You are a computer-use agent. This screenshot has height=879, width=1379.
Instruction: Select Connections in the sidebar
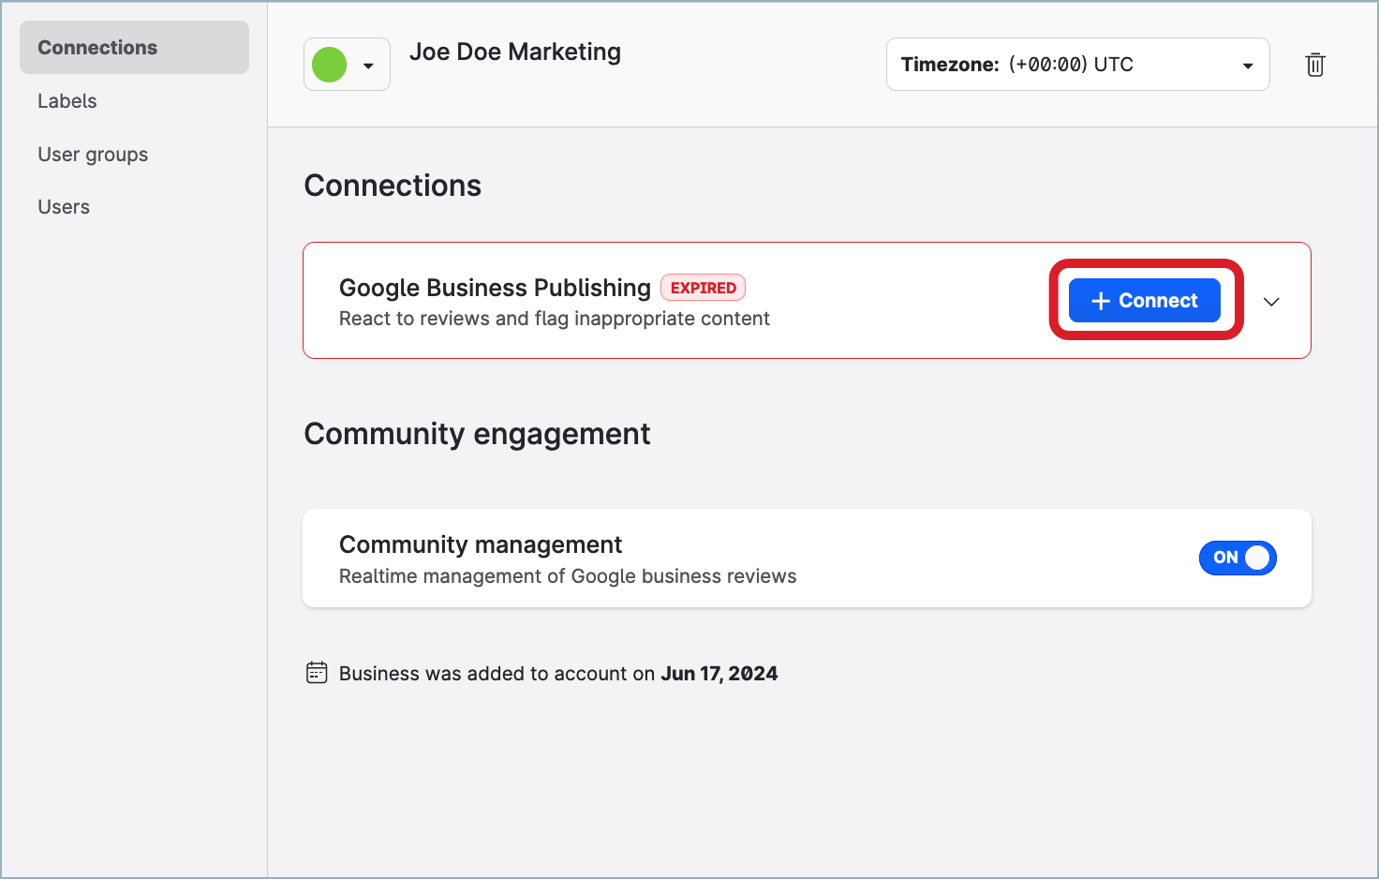click(97, 48)
